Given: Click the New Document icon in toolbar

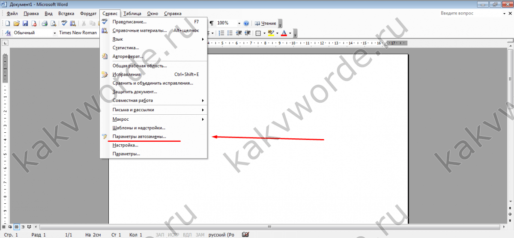Looking at the screenshot, I should [x=7, y=23].
